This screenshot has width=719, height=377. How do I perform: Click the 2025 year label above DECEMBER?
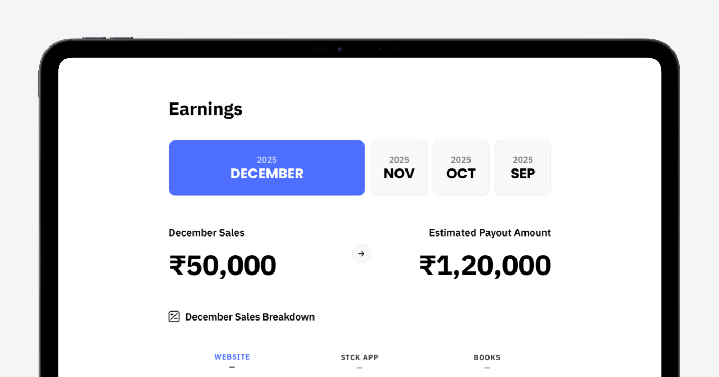pos(267,159)
